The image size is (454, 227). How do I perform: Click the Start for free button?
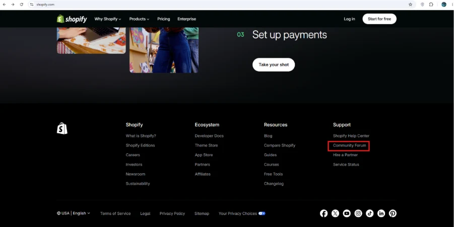point(379,19)
